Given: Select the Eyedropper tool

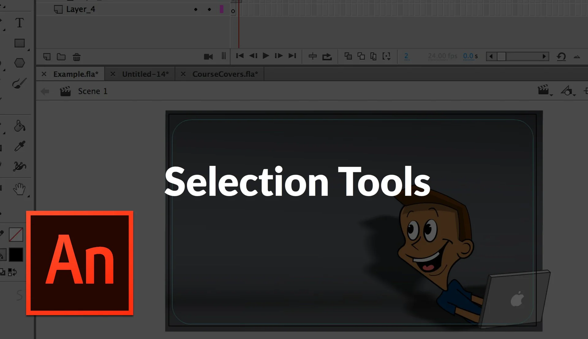Looking at the screenshot, I should point(19,146).
